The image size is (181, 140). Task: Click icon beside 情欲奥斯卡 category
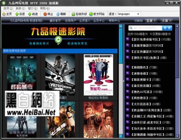pyautogui.click(x=128, y=79)
